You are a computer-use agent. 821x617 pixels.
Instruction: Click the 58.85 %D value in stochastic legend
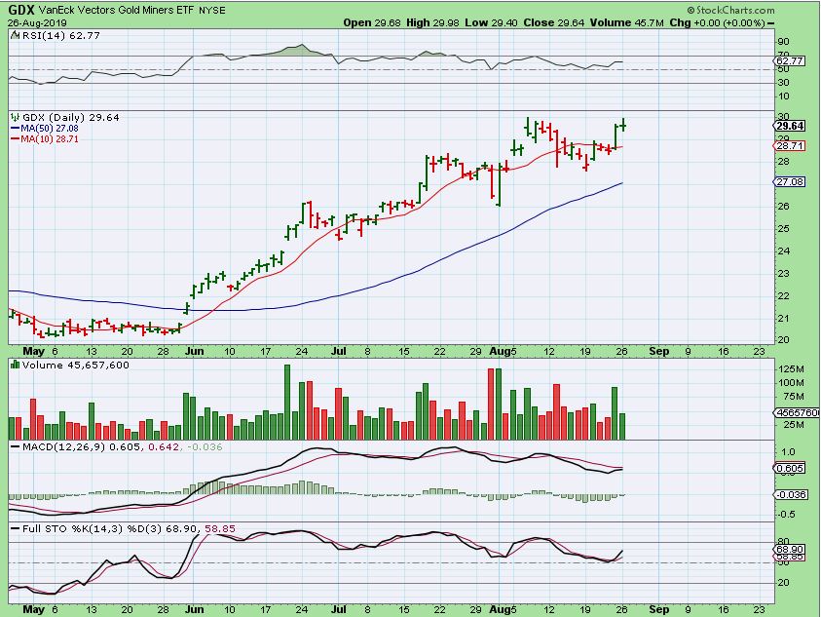click(220, 529)
